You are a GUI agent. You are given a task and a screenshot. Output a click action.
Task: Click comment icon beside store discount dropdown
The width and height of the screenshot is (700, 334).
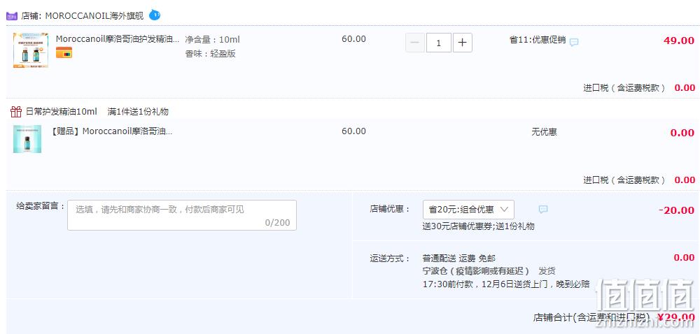[x=543, y=210]
